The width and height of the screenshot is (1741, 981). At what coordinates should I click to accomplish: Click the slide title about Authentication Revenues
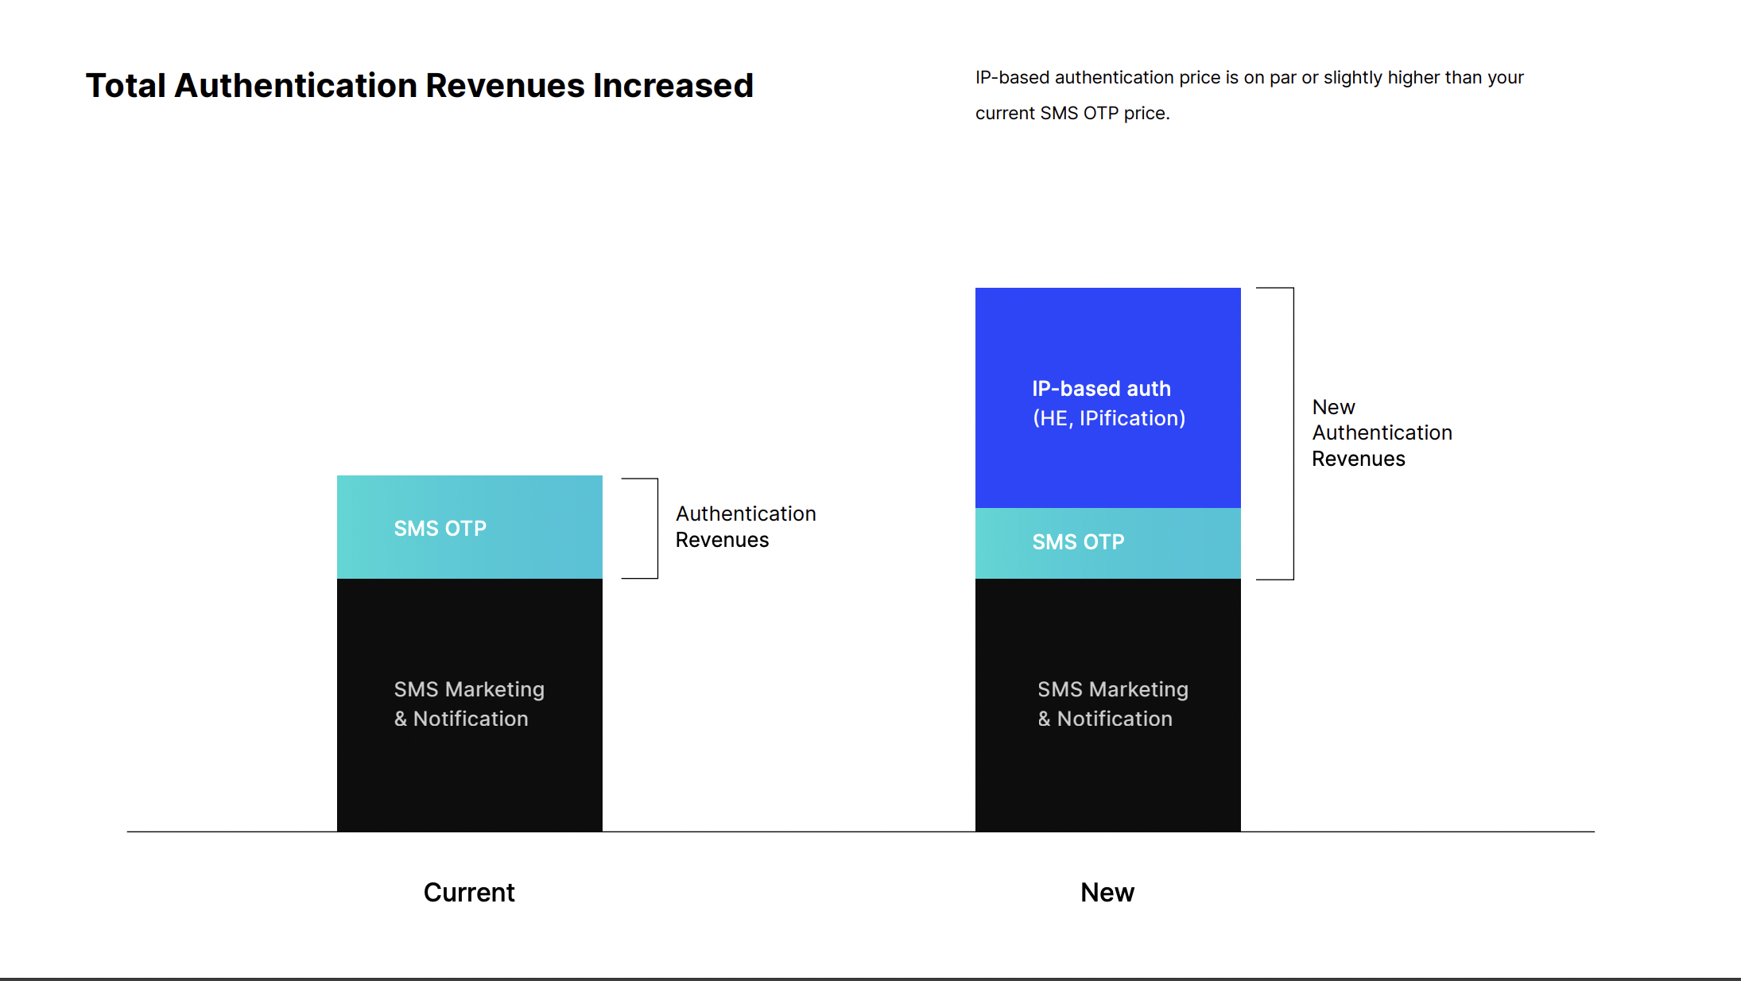[420, 86]
